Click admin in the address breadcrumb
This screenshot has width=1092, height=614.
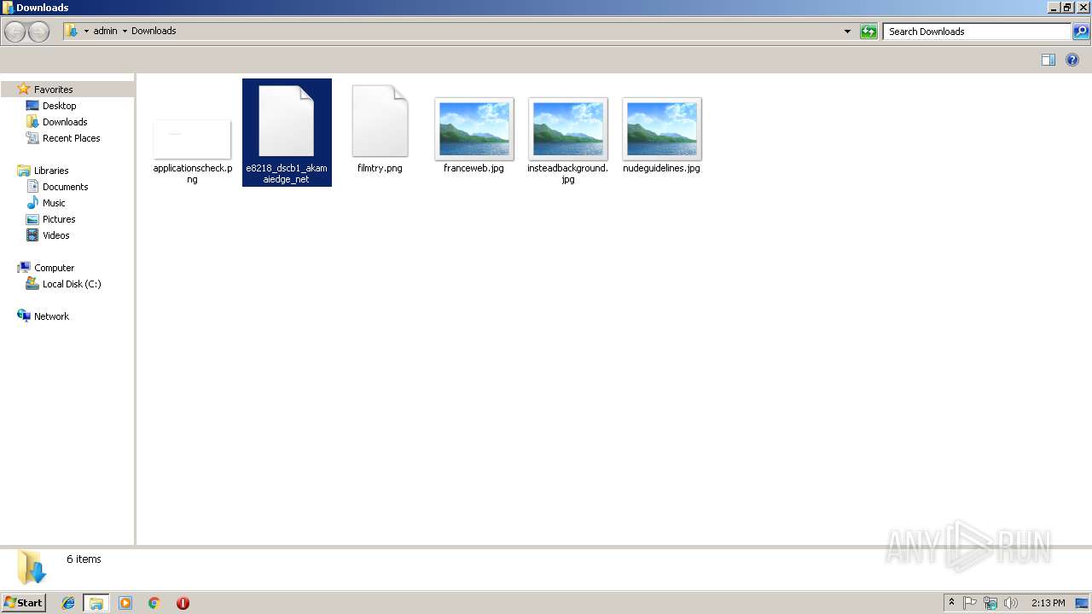point(105,31)
